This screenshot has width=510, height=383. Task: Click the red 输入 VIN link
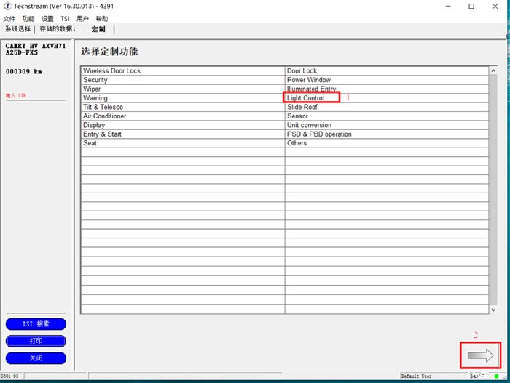(x=16, y=95)
